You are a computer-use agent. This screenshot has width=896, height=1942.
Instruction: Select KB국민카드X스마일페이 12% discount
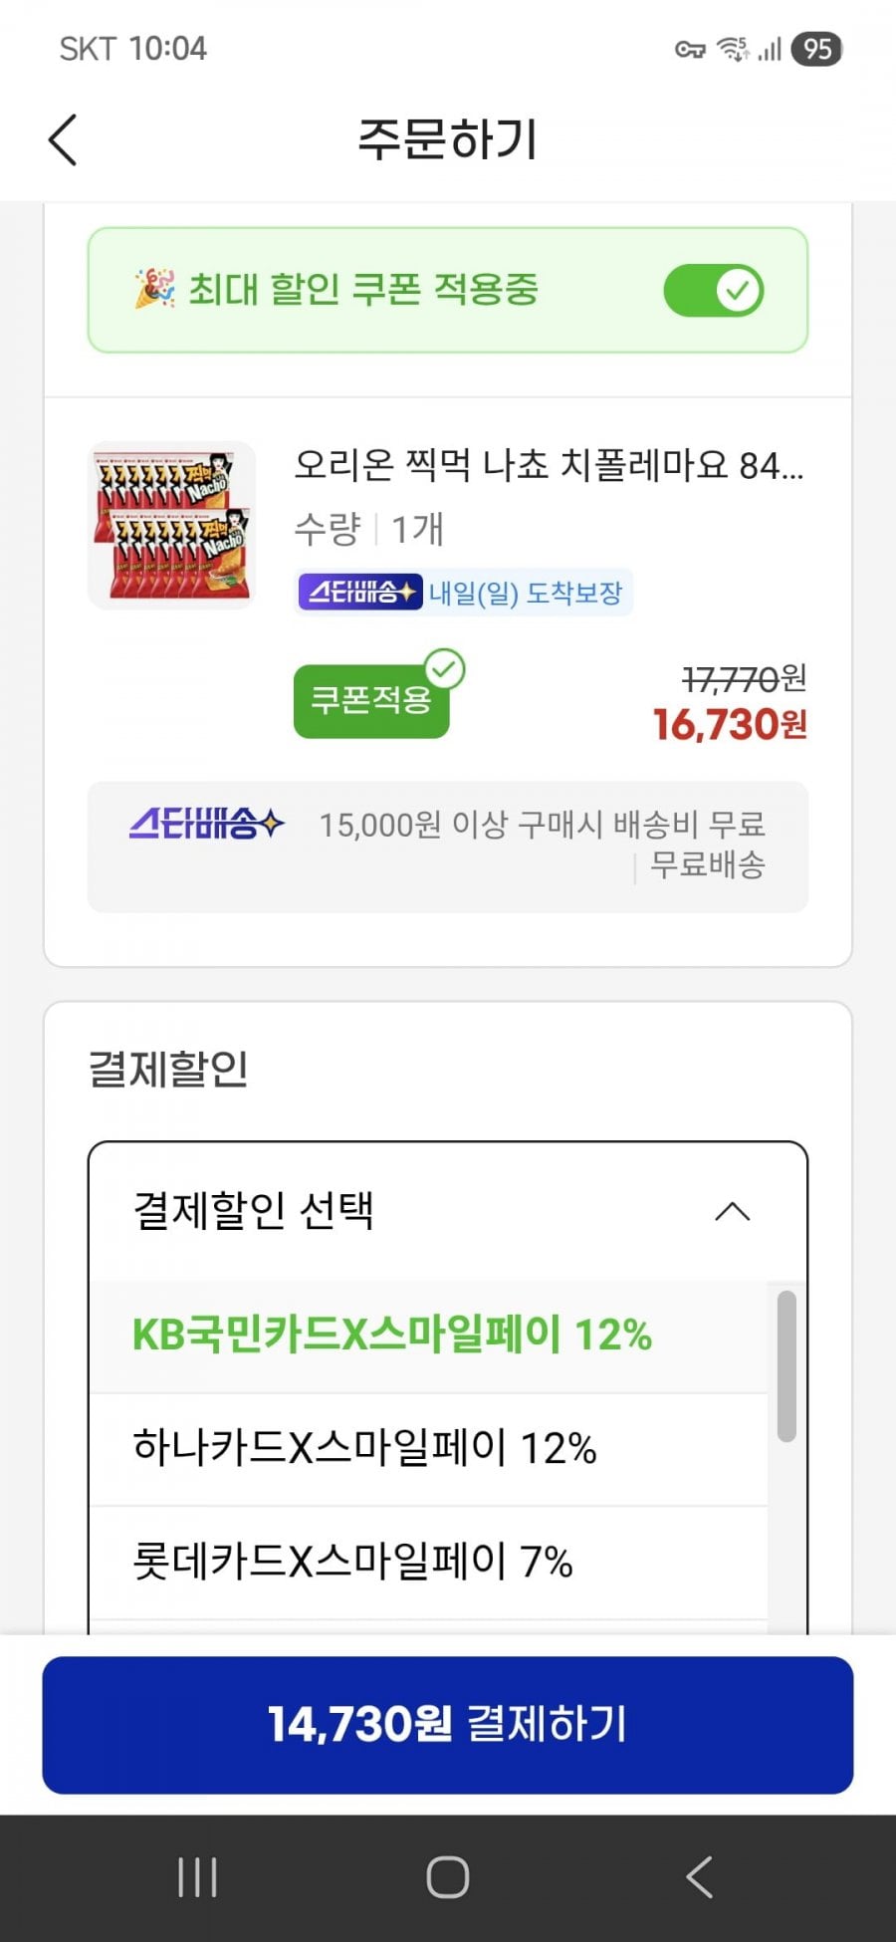[392, 1335]
